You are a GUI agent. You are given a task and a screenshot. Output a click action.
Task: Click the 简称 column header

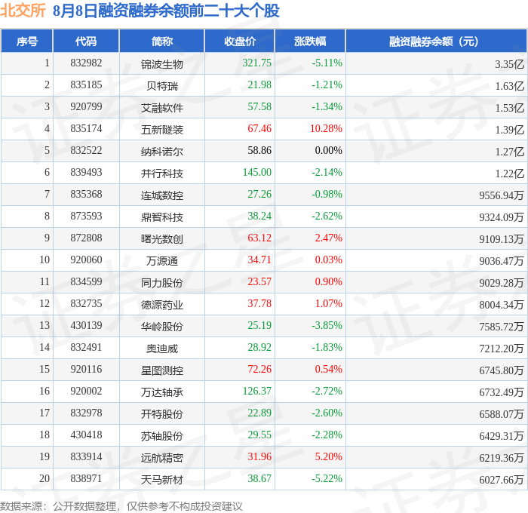pos(162,41)
